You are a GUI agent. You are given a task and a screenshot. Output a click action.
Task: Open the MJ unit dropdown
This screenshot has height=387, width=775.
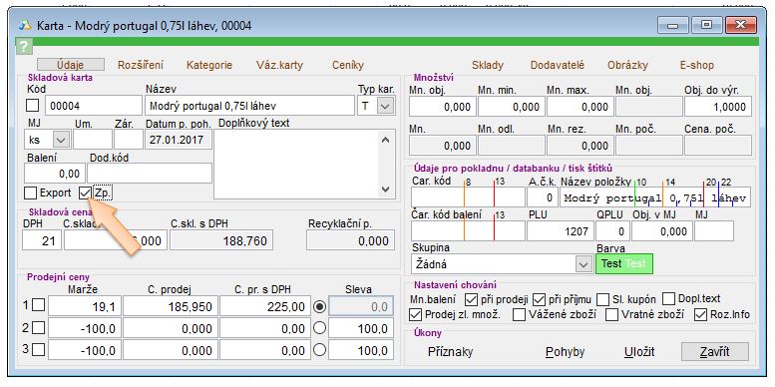click(61, 140)
